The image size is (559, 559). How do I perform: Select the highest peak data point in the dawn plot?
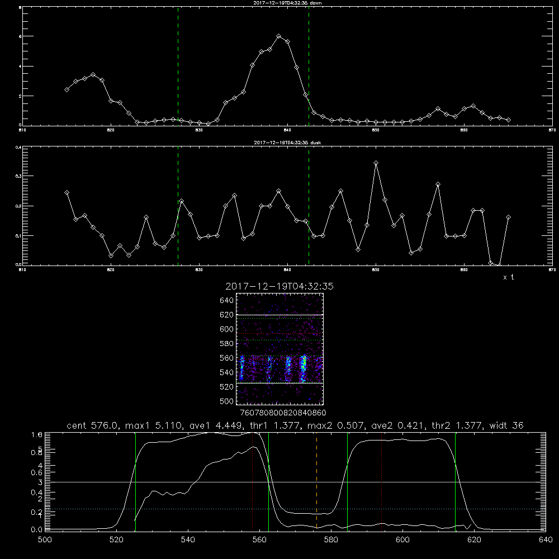point(279,36)
